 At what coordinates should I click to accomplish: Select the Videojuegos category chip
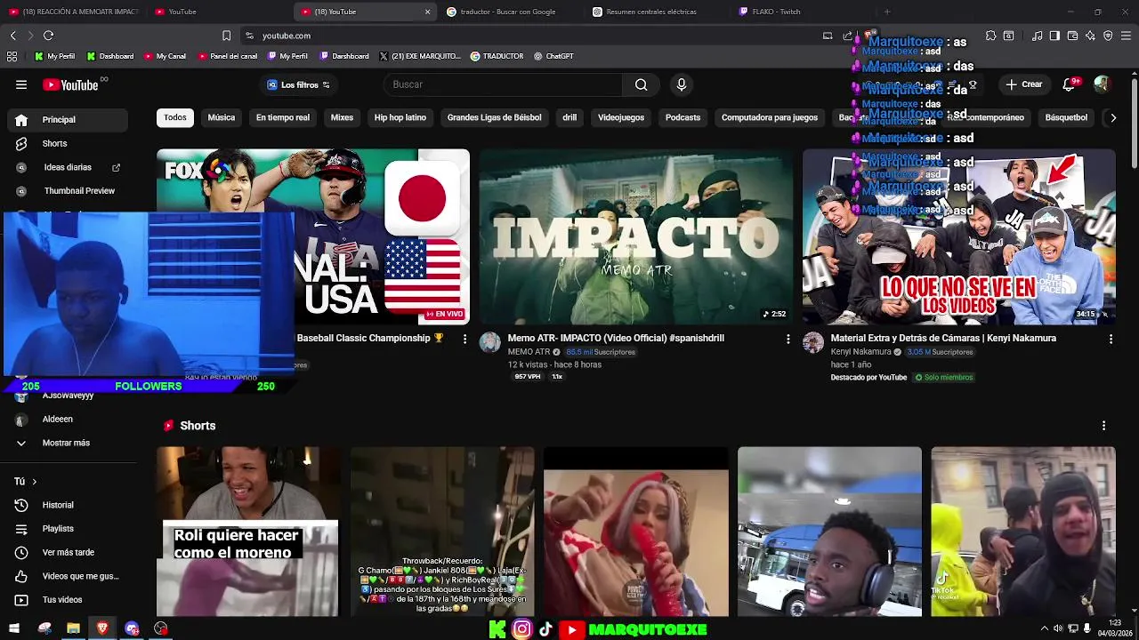[621, 117]
